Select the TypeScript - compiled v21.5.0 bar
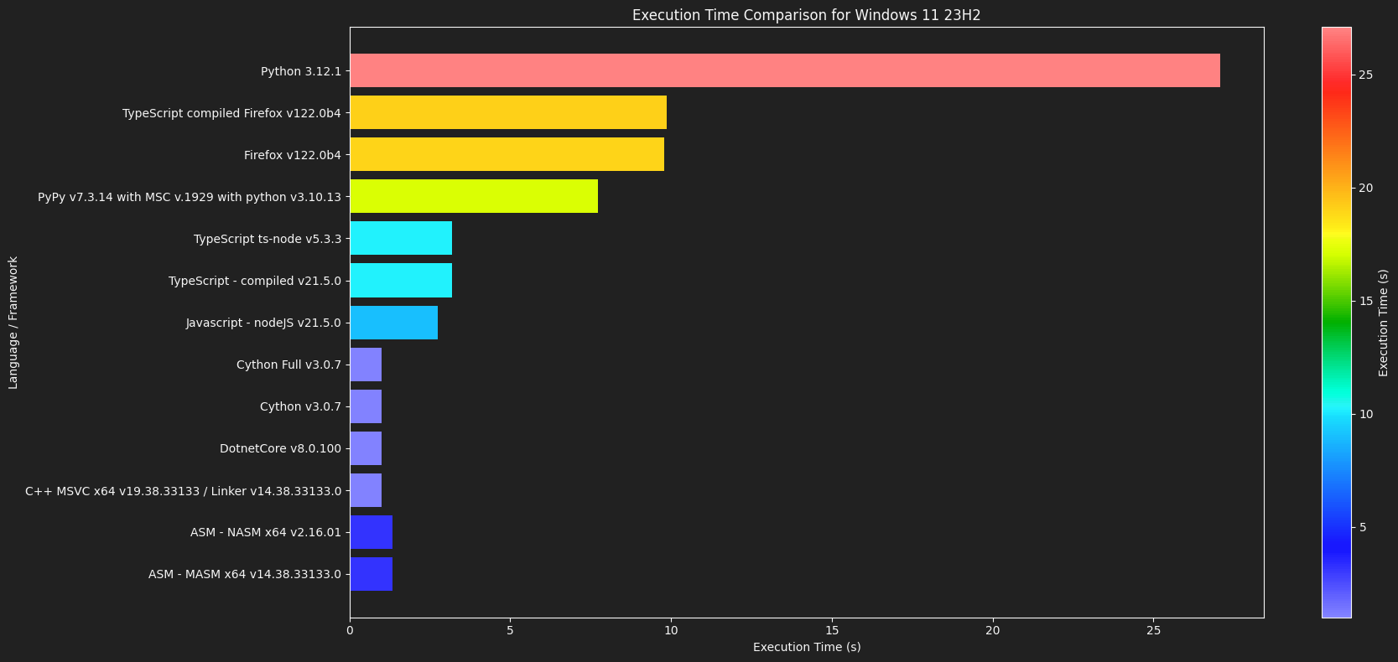Image resolution: width=1398 pixels, height=662 pixels. pos(401,280)
